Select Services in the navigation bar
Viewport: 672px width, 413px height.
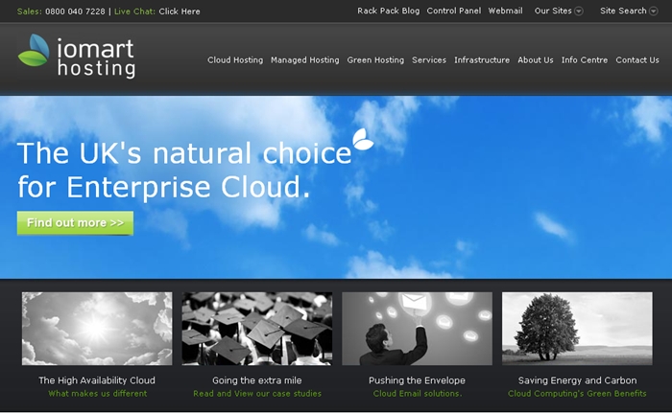(x=429, y=60)
